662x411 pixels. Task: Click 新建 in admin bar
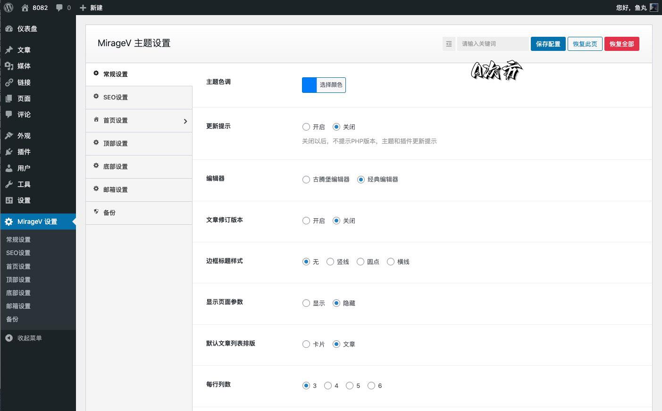coord(96,8)
